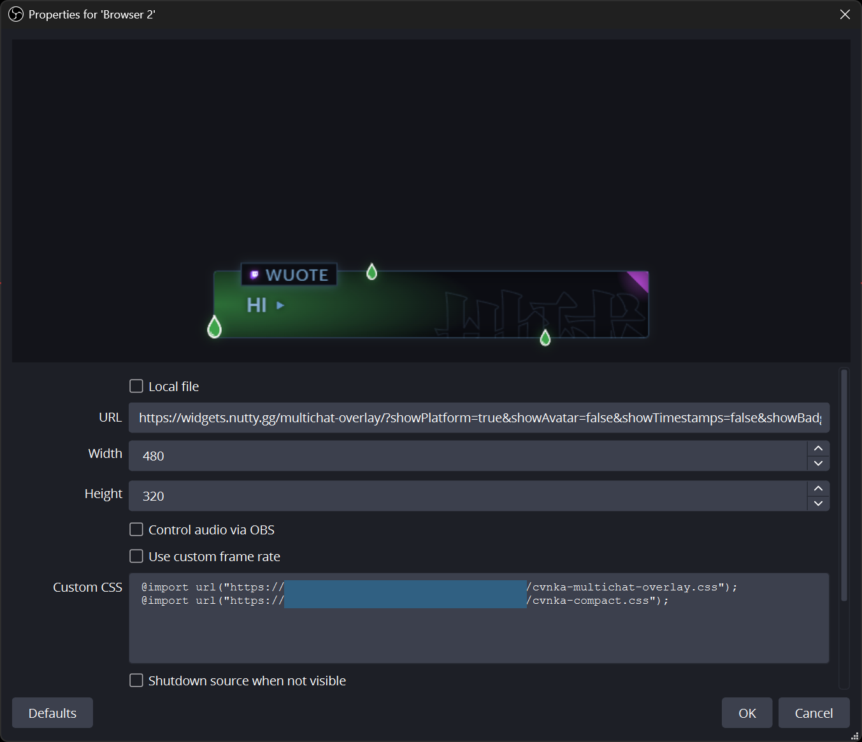Close the Properties dialog window
This screenshot has width=862, height=742.
coord(845,14)
